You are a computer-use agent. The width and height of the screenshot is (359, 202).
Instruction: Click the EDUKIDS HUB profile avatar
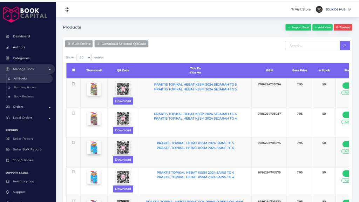click(x=319, y=9)
